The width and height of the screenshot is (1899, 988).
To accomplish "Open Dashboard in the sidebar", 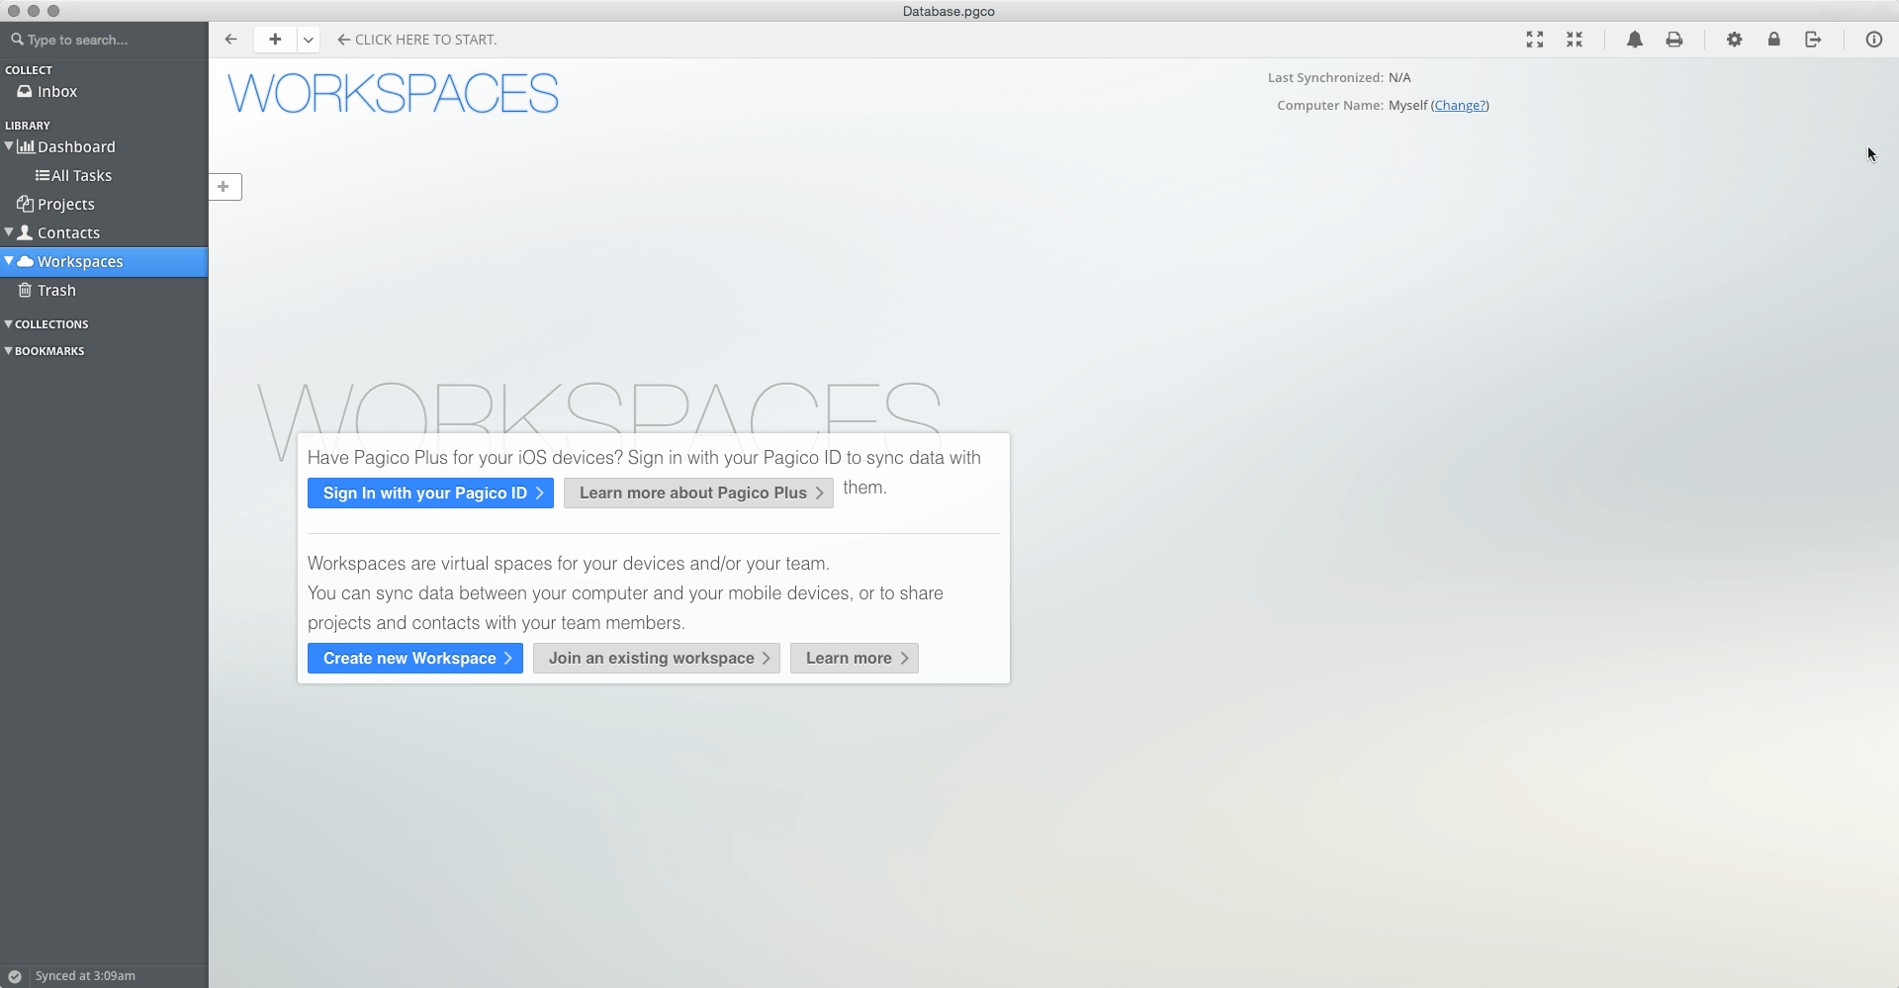I will (76, 147).
